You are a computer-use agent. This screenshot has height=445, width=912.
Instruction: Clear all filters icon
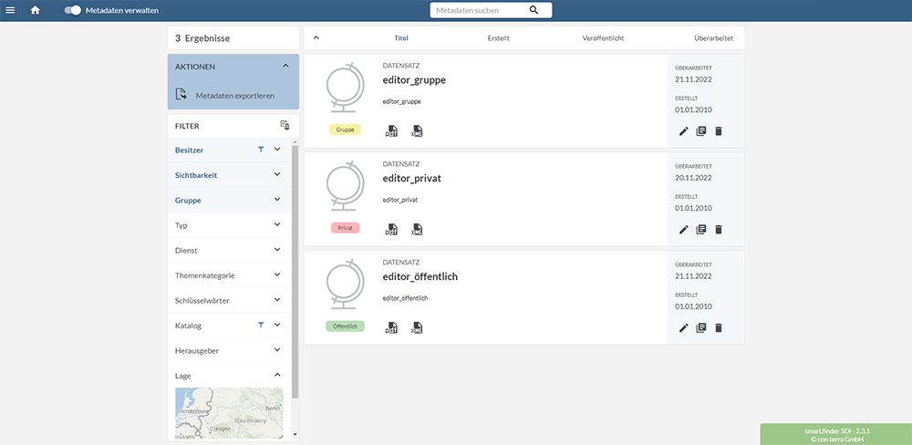point(285,126)
